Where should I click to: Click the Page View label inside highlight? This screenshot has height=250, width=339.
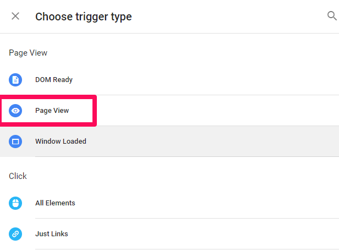pos(52,111)
